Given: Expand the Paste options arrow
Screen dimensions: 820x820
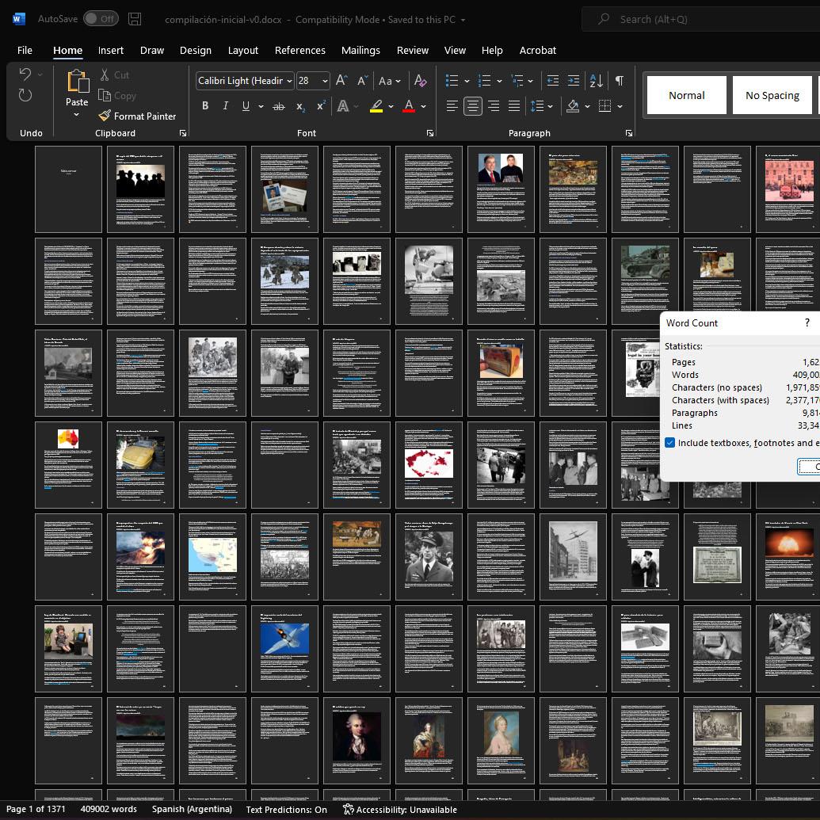Looking at the screenshot, I should point(76,115).
